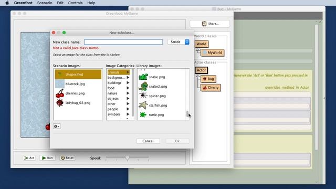Viewport: 336px width, 189px height.
Task: Click 'overrides method in Actor' text in Bug editor
Action: point(287,88)
